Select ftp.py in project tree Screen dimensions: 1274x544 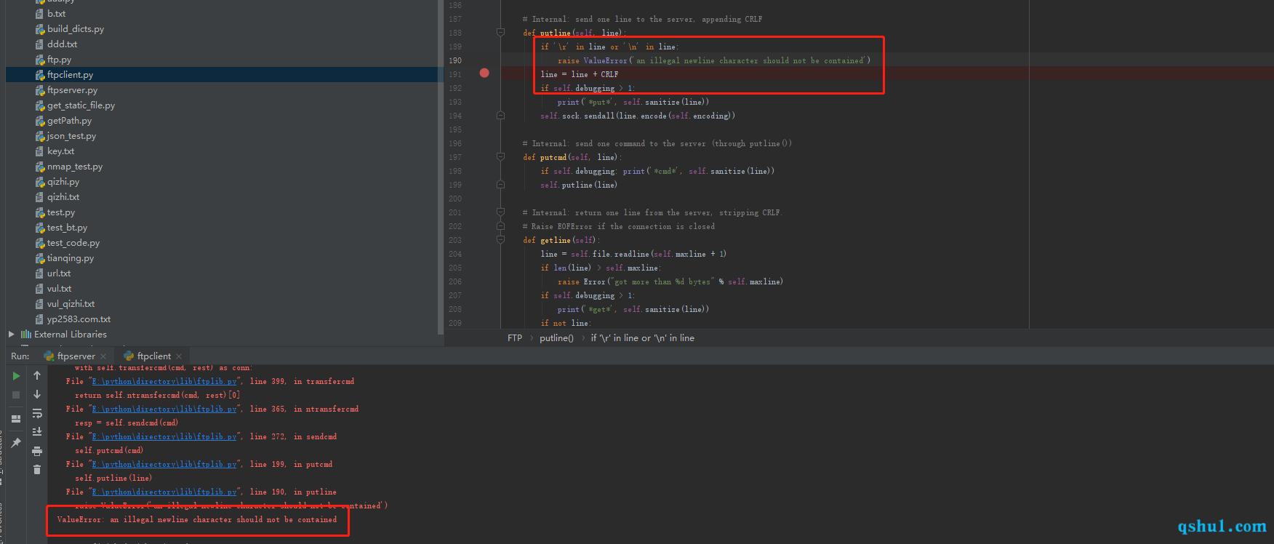(x=59, y=60)
